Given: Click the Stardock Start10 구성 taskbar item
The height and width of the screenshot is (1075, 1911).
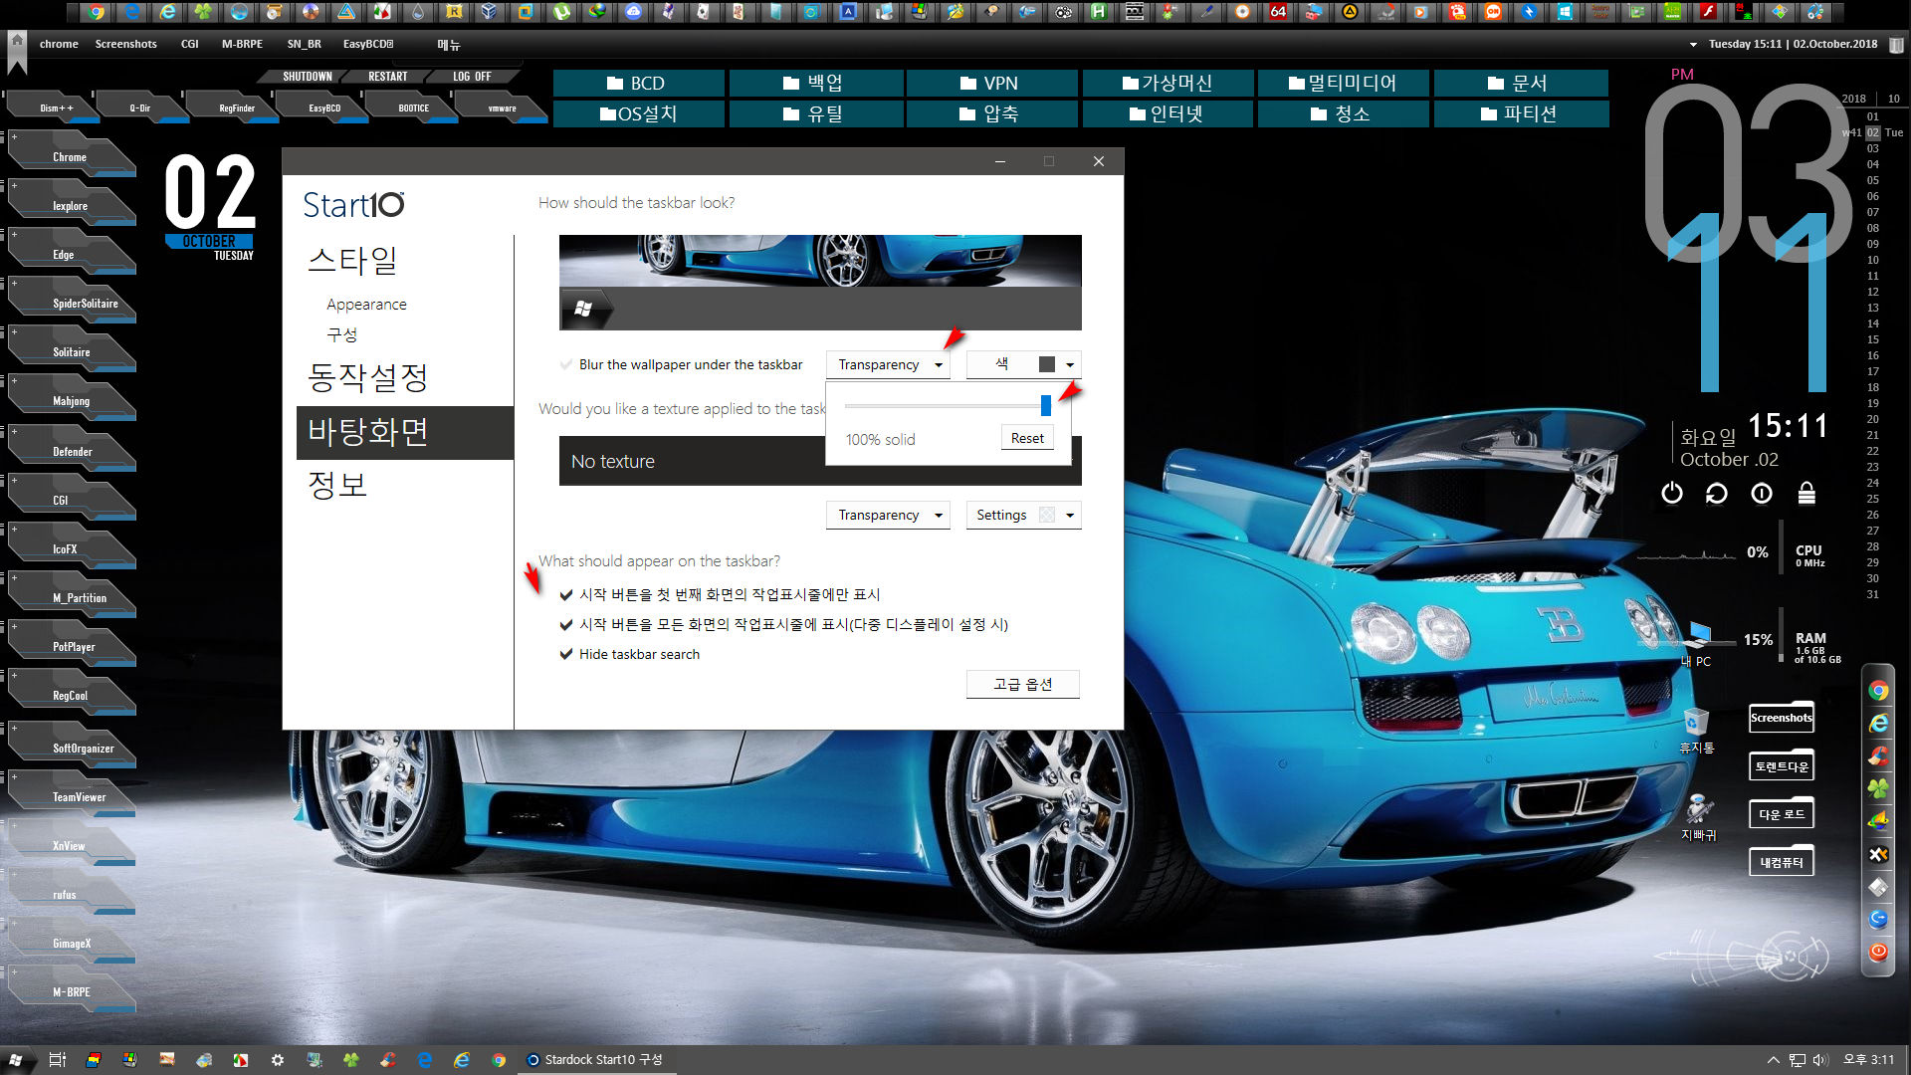Looking at the screenshot, I should pos(595,1060).
